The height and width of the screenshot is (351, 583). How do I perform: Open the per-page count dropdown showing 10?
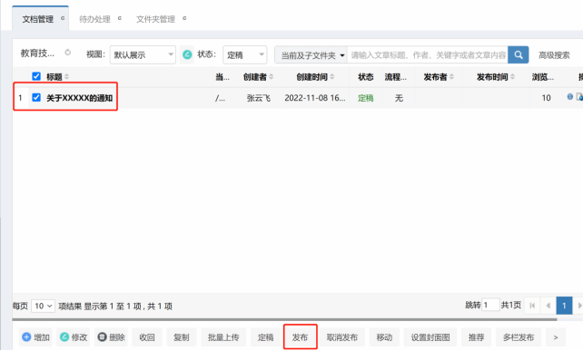coord(43,306)
